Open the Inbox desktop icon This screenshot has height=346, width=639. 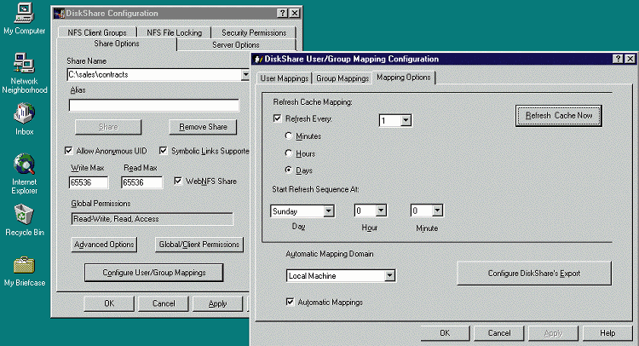[x=24, y=114]
